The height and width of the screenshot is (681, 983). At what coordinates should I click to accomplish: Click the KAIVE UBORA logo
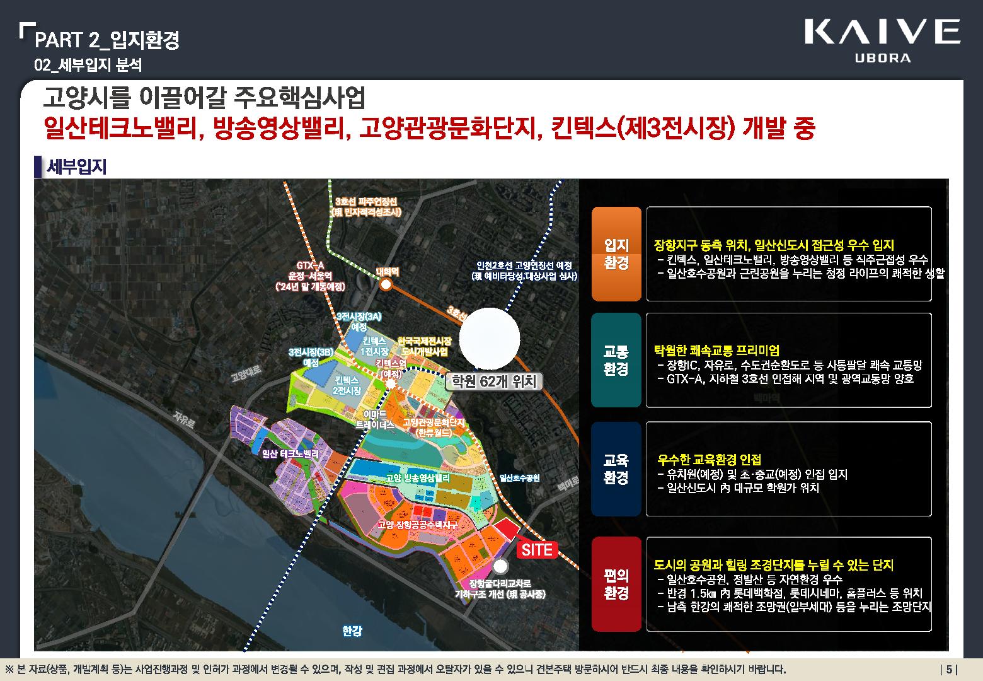point(882,40)
